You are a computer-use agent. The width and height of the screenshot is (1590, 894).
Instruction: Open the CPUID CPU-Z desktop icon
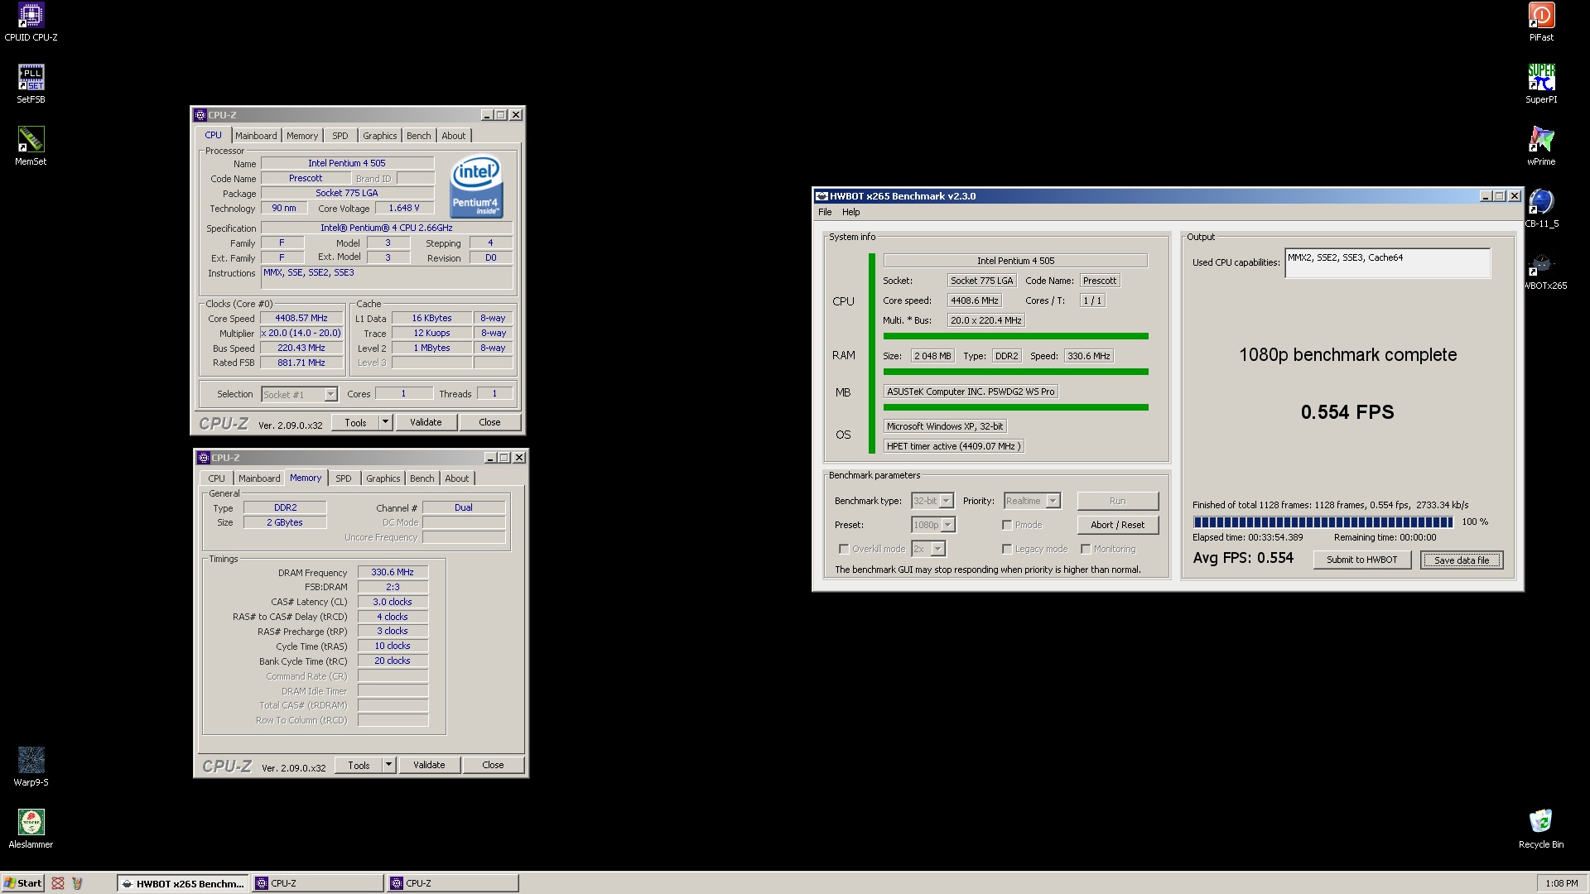point(31,22)
